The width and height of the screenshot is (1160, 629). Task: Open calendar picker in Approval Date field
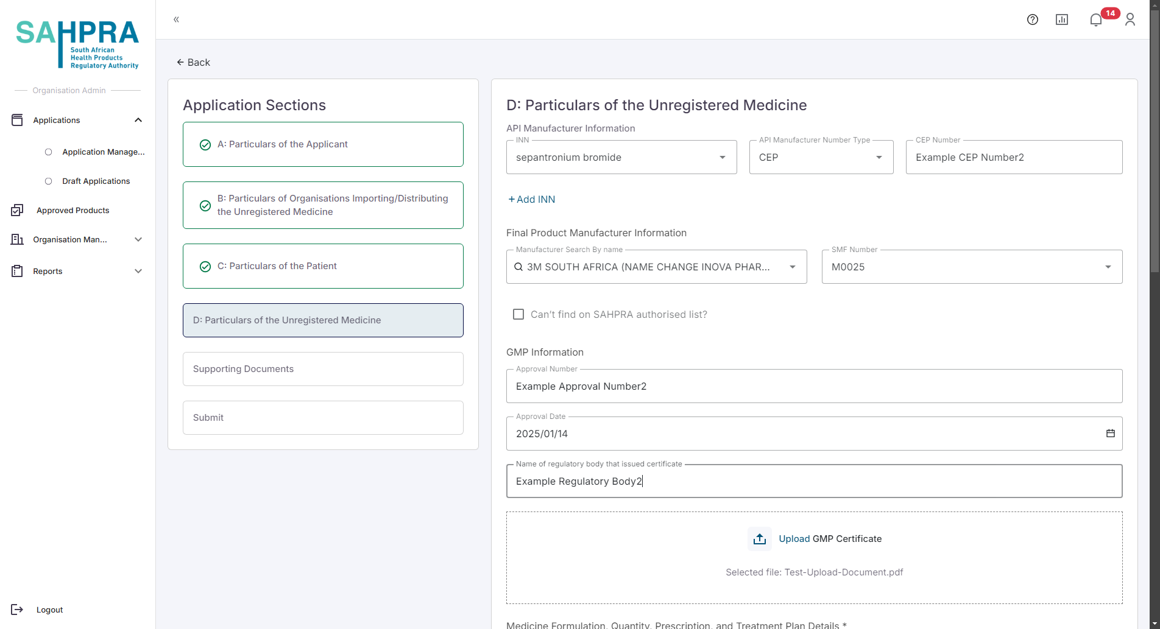[x=1110, y=434]
